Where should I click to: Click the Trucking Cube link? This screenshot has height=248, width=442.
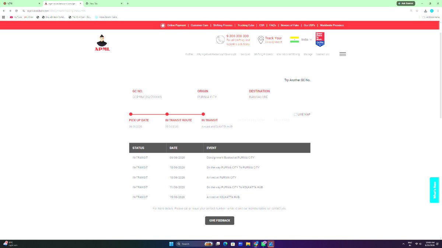[x=246, y=25]
